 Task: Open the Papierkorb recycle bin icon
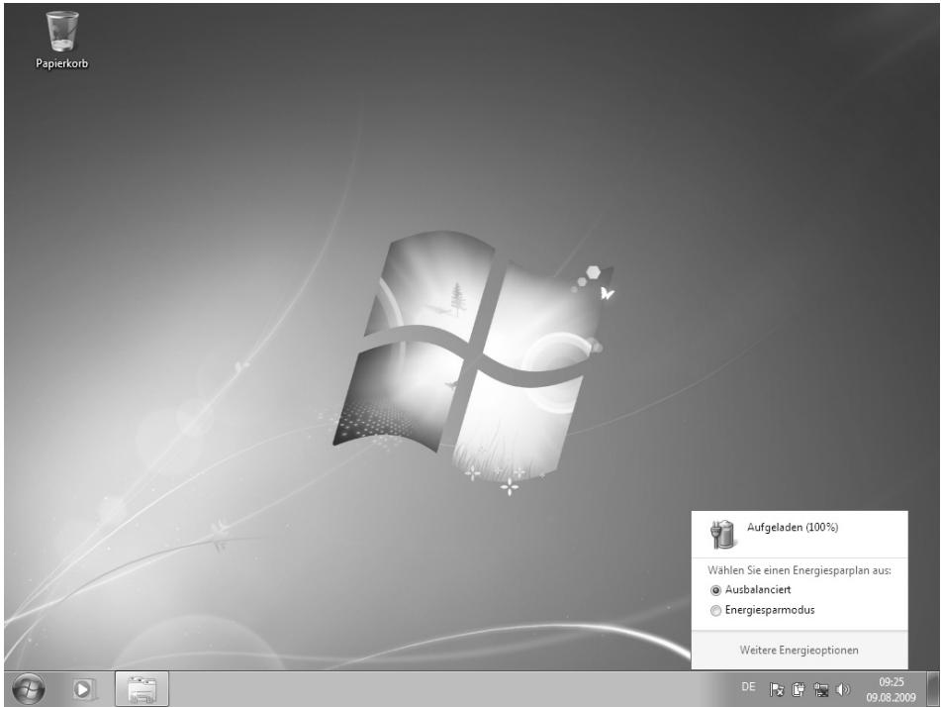click(61, 40)
